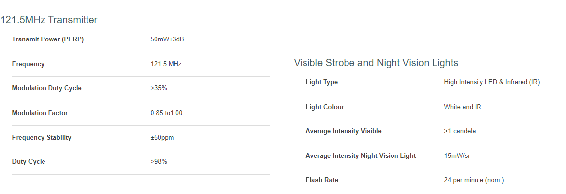Select the Light Colour label
Viewport: 566px width, 194px height.
tap(325, 107)
